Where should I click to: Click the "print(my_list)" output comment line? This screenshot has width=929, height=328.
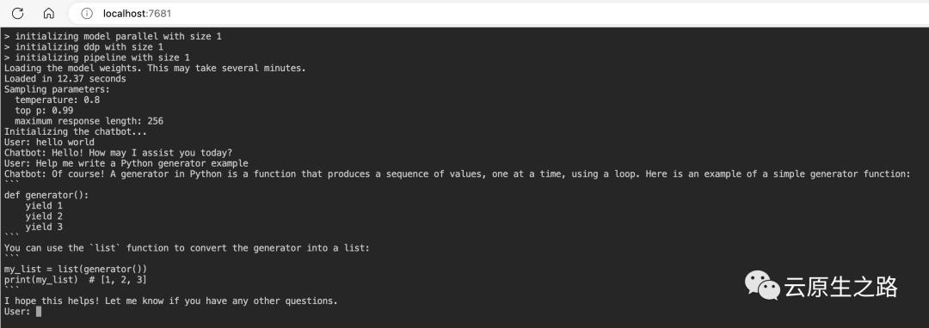75,280
